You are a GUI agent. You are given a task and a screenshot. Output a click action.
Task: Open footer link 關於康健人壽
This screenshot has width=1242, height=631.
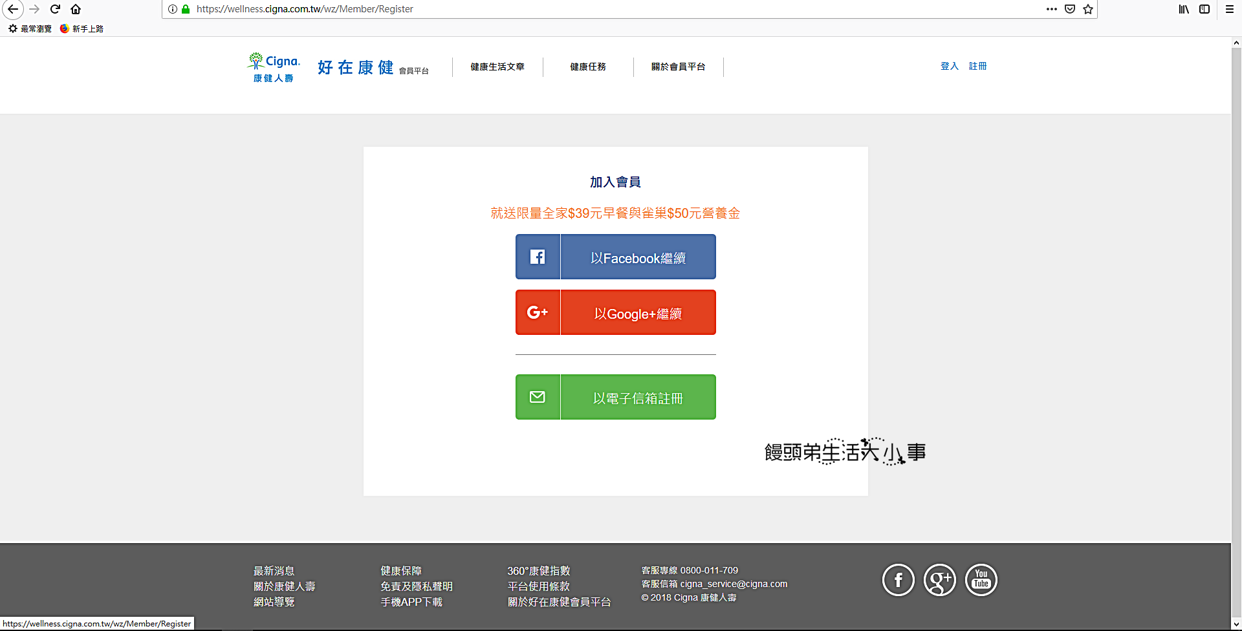click(x=285, y=586)
